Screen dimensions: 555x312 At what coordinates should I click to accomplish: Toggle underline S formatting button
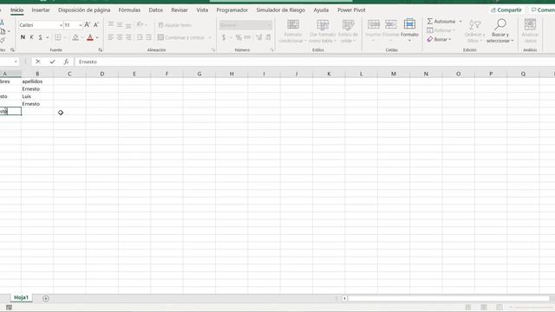click(41, 37)
